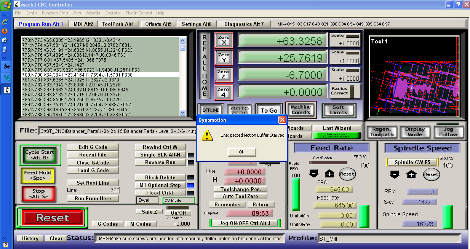Switch to the Diagnostics Alt-7 tab
This screenshot has width=470, height=249.
(x=244, y=24)
